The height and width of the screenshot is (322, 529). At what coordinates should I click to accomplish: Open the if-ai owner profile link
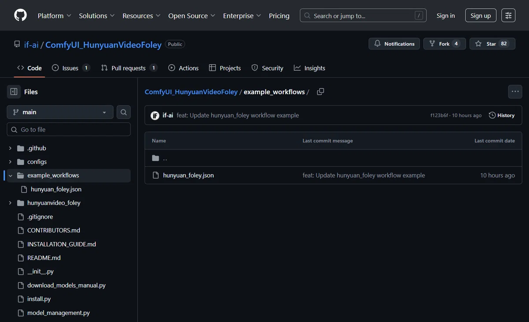pyautogui.click(x=31, y=44)
